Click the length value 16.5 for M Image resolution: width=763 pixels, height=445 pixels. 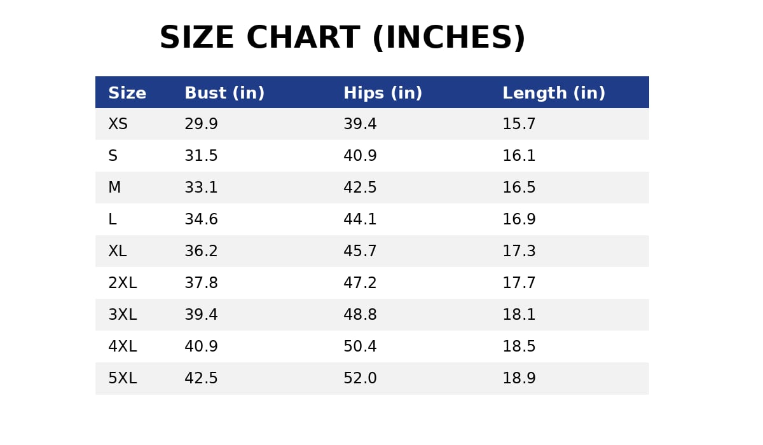pyautogui.click(x=519, y=188)
